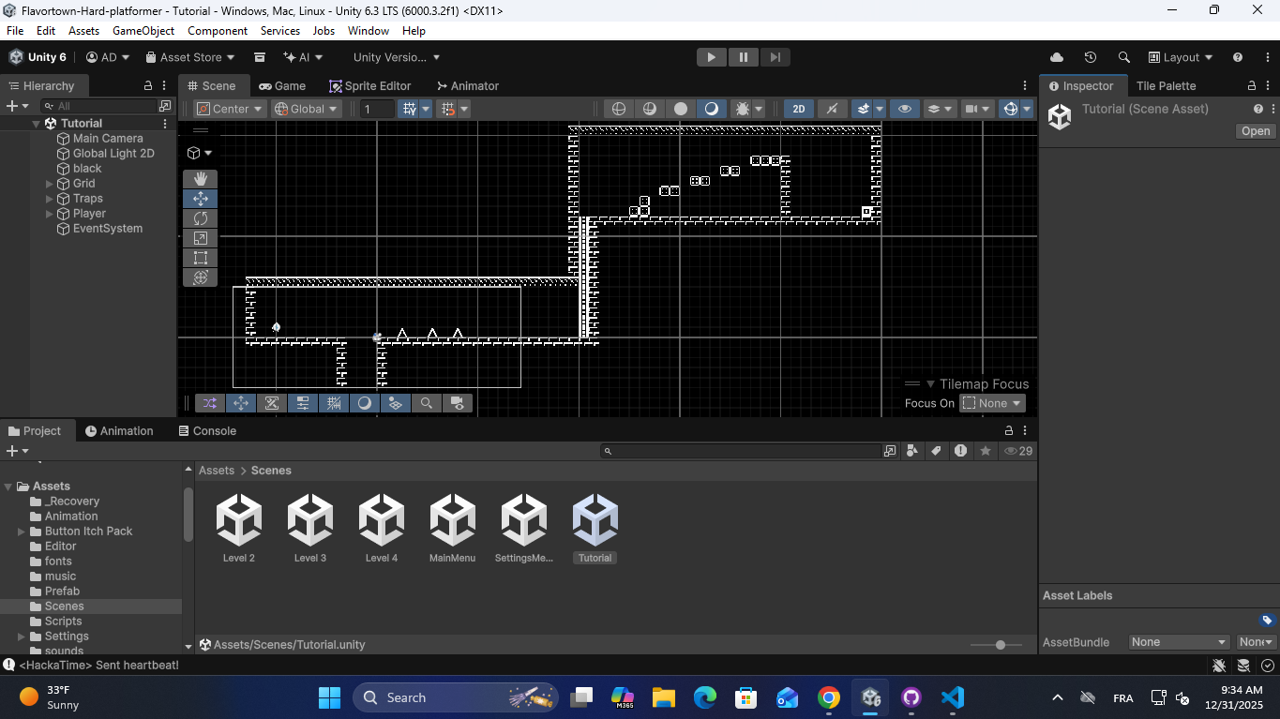Viewport: 1280px width, 719px height.
Task: Toggle the Hierarchy panel lock
Action: coord(147,85)
